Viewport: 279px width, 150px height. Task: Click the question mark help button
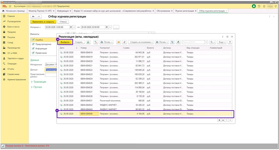pyautogui.click(x=230, y=42)
